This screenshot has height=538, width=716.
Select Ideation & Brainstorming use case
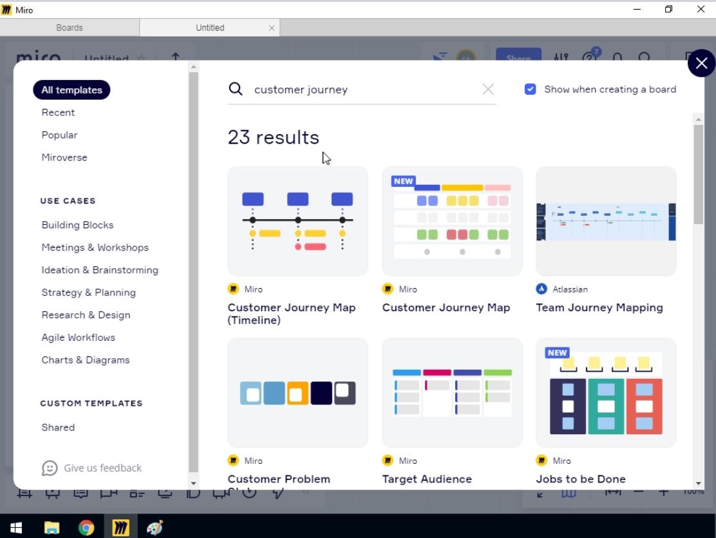[100, 270]
